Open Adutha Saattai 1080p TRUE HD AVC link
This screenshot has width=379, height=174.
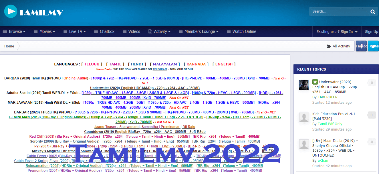click(135, 93)
